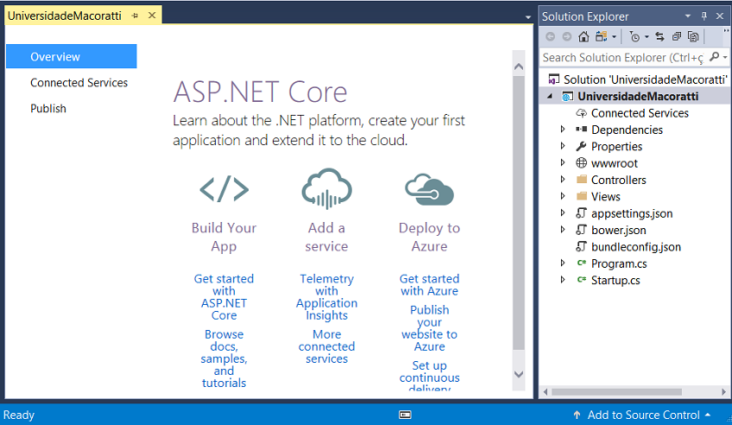
Task: Click the Search Solution Explorer field
Action: point(622,57)
